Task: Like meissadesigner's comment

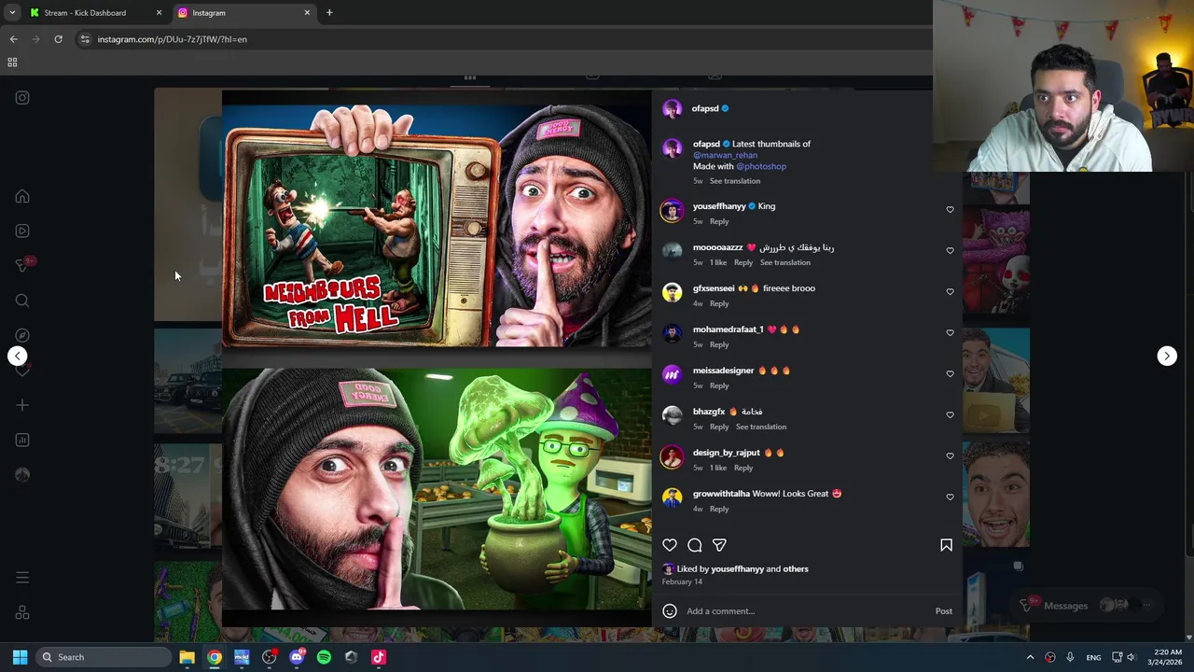Action: point(950,374)
